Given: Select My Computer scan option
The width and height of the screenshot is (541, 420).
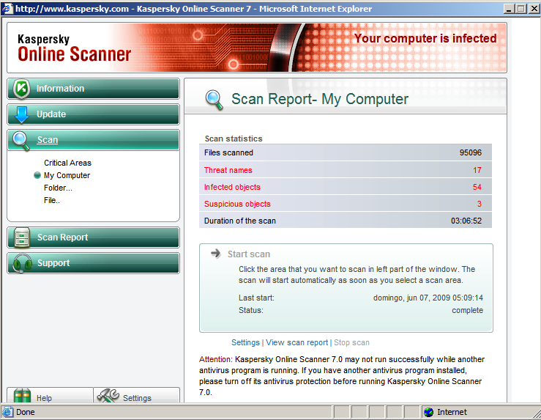Looking at the screenshot, I should tap(67, 175).
